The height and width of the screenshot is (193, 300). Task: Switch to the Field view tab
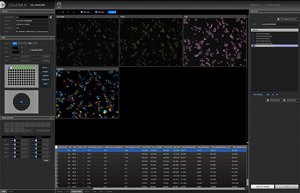(x=85, y=12)
